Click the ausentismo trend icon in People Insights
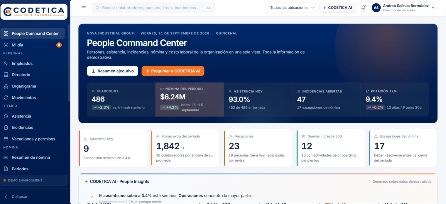The image size is (446, 204). [91, 197]
